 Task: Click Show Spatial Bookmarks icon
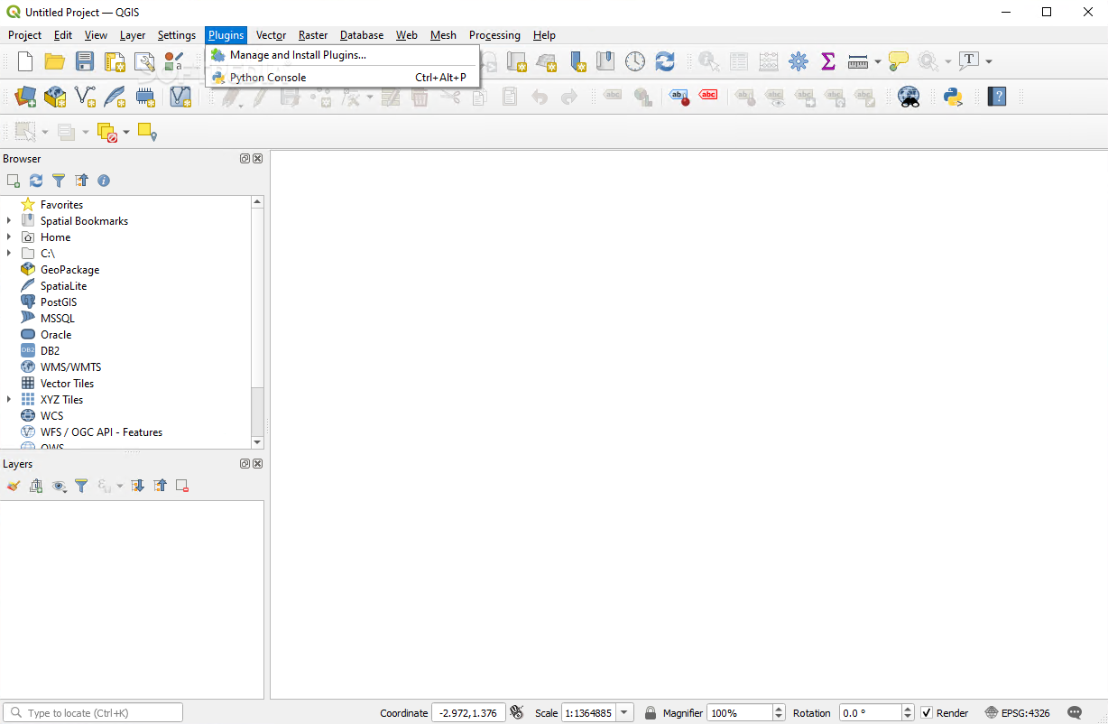pyautogui.click(x=605, y=61)
